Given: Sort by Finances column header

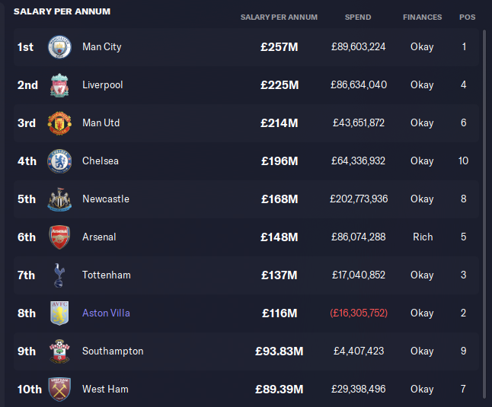Looking at the screenshot, I should point(422,17).
